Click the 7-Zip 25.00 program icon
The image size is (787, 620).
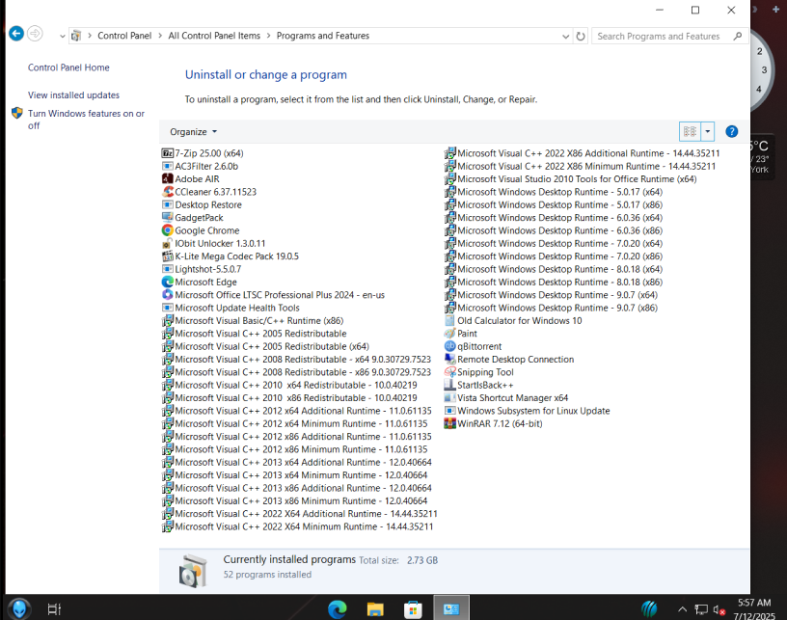pos(167,153)
